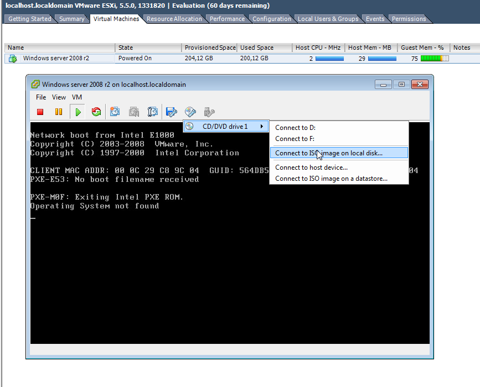Open the Permissions tab
The image size is (480, 387).
tap(409, 19)
